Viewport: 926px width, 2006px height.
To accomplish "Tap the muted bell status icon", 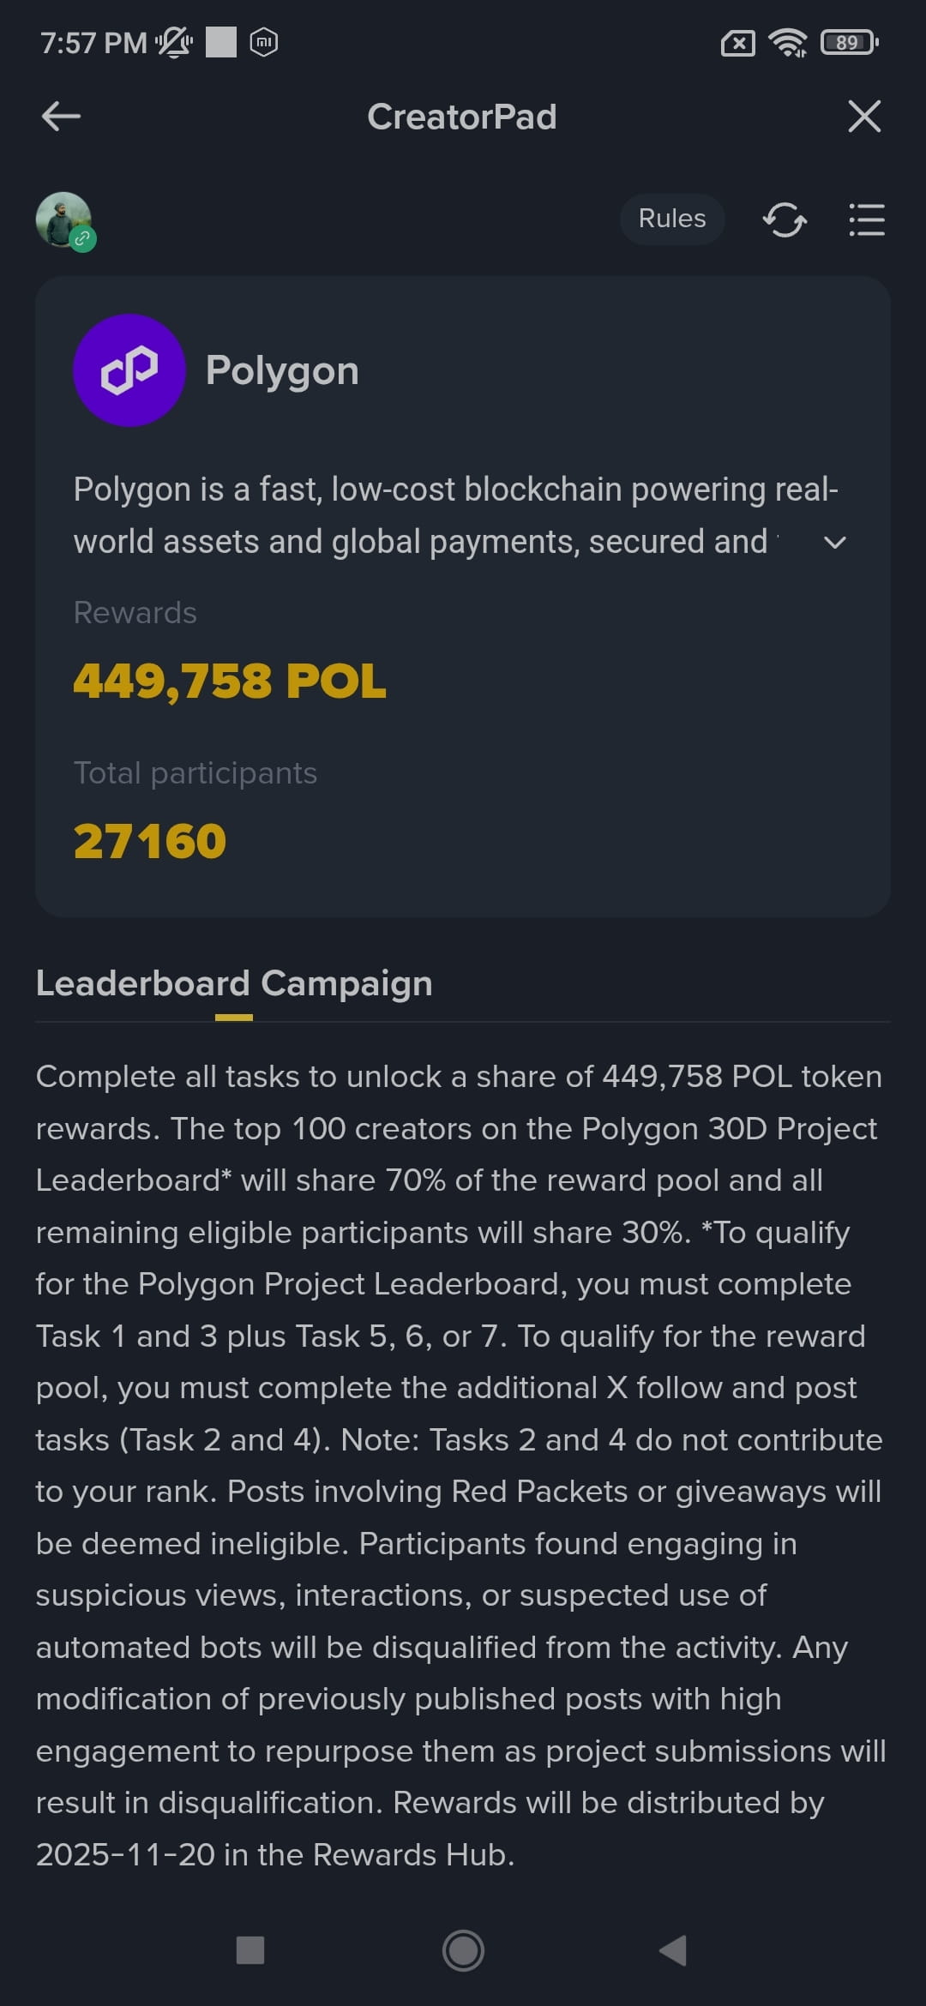I will [x=174, y=42].
